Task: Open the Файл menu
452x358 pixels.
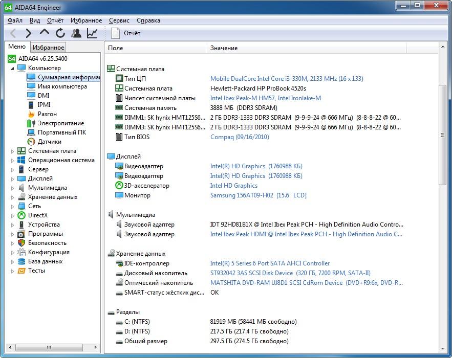Action: tap(15, 20)
